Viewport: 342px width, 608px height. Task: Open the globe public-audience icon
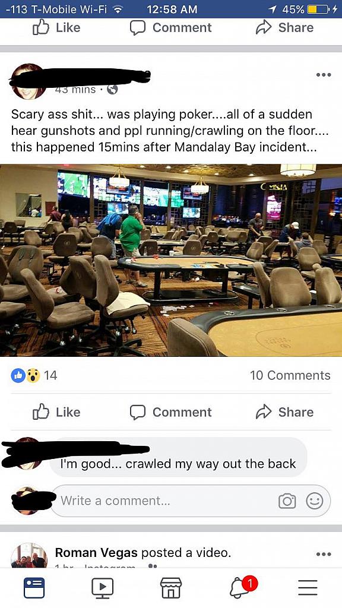(x=112, y=90)
